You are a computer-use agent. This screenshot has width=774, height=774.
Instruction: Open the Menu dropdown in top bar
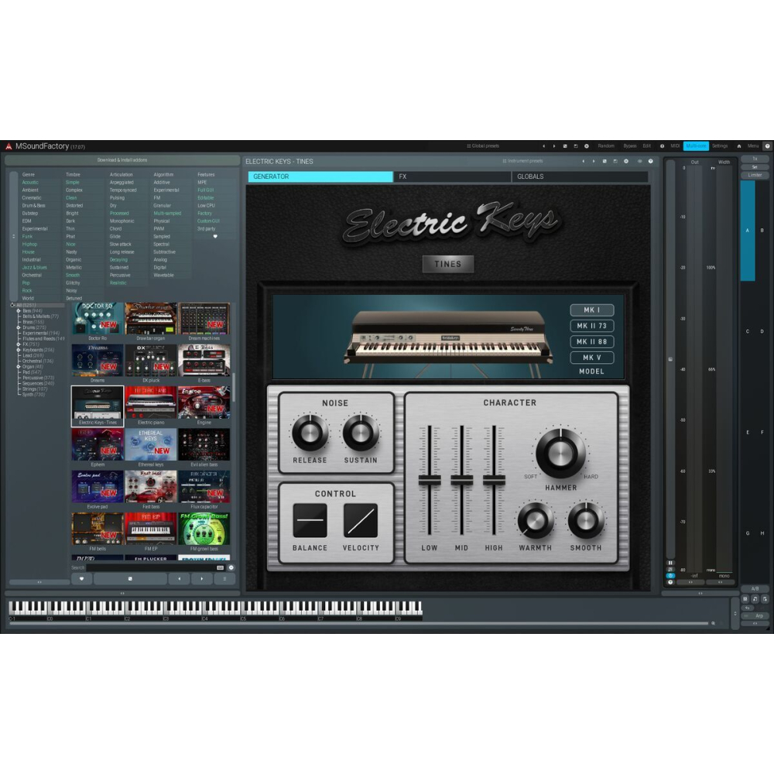(x=753, y=146)
